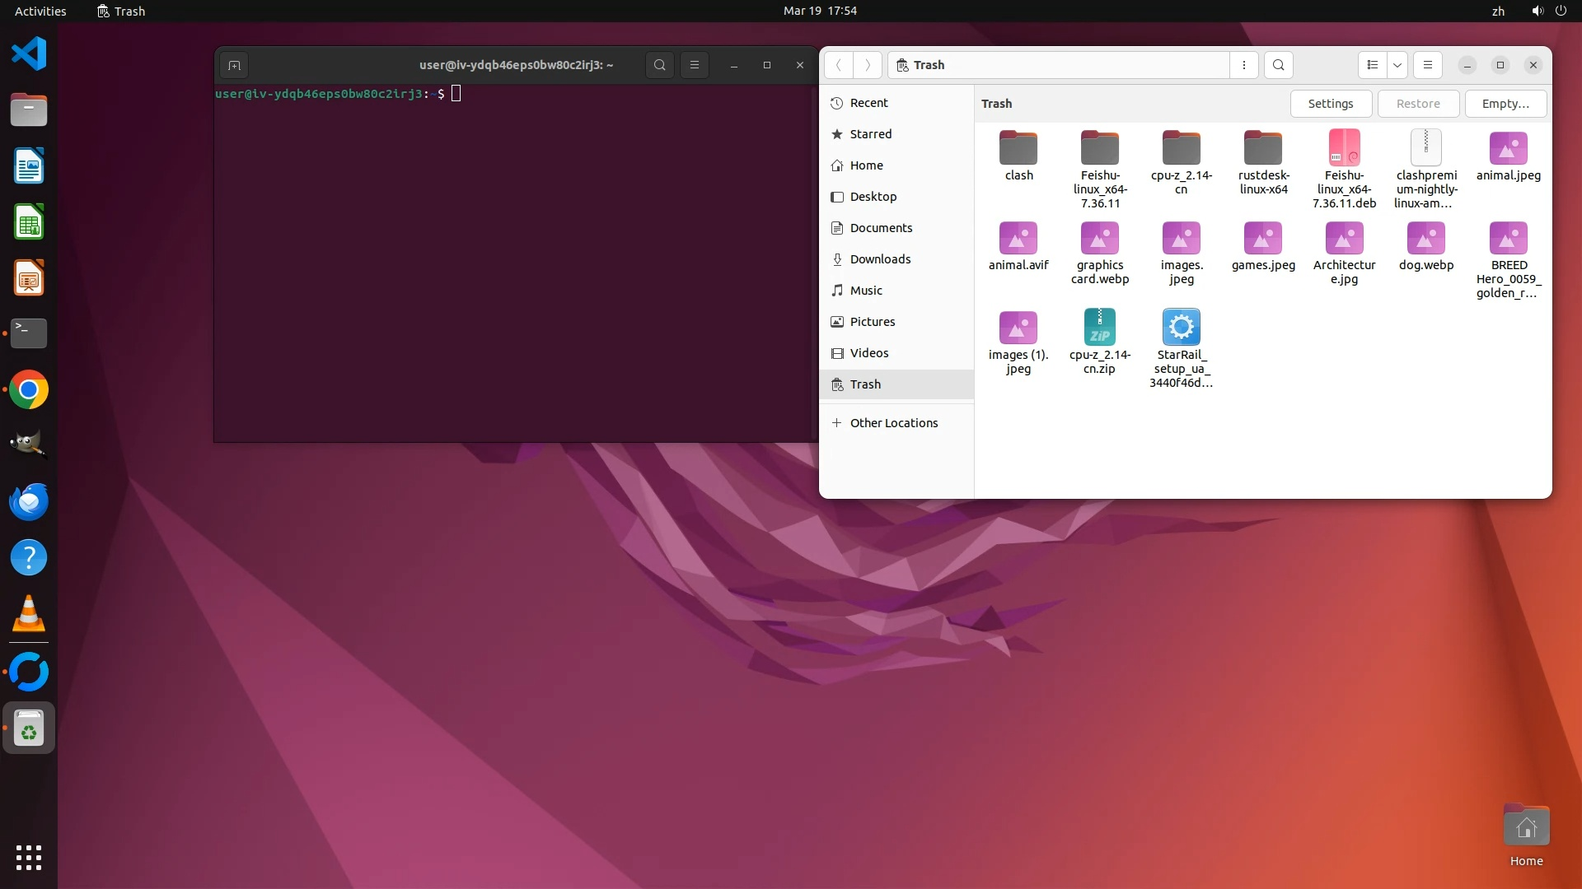Select dog.webp image file
This screenshot has height=889, width=1582.
point(1425,239)
